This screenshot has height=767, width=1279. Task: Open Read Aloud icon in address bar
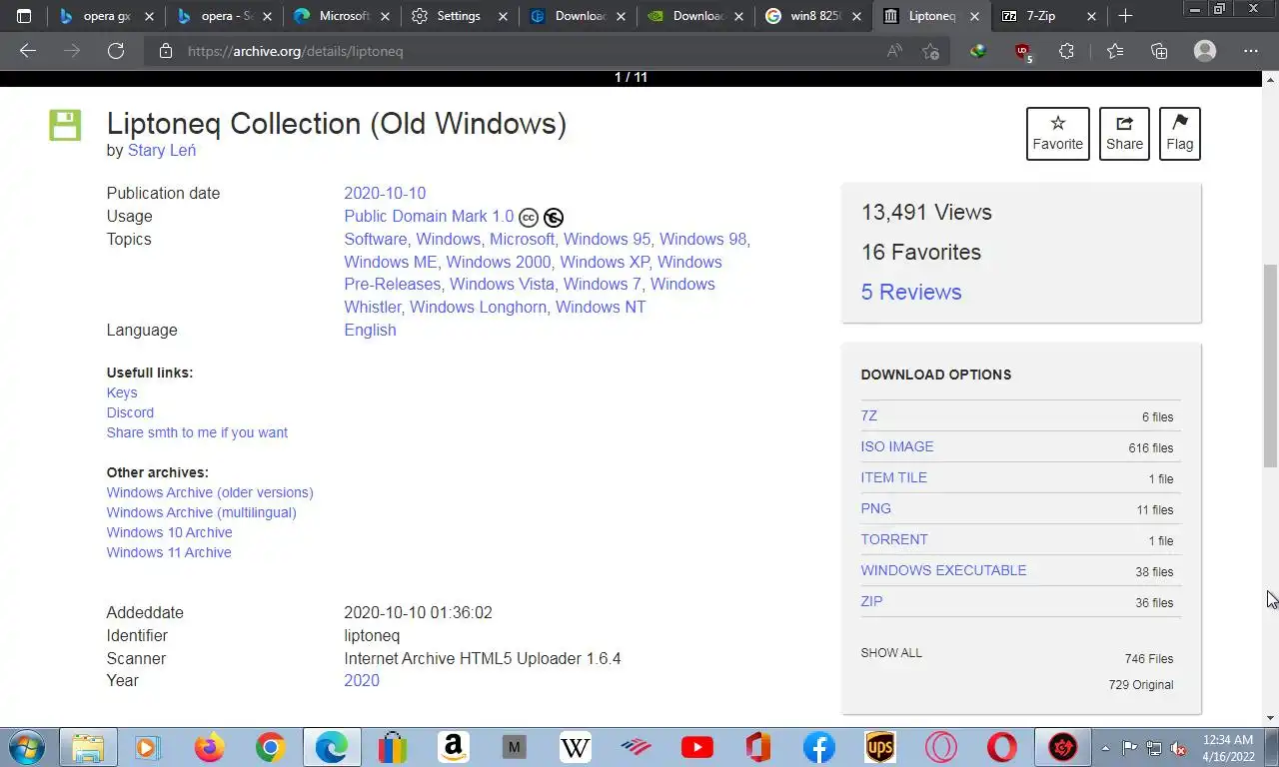tap(894, 51)
